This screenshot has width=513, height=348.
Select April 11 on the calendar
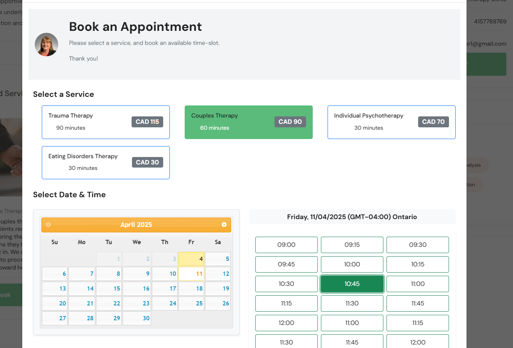(x=191, y=274)
